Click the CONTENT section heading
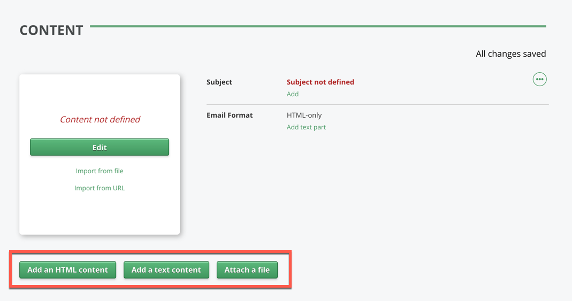 pos(51,30)
